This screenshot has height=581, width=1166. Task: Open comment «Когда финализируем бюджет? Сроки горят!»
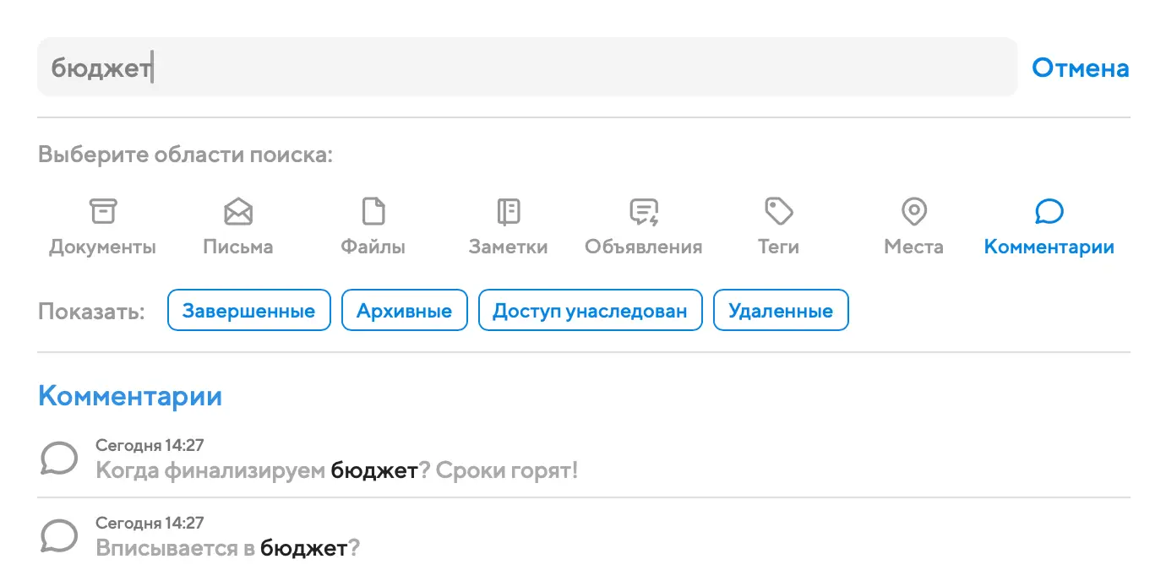click(x=337, y=470)
